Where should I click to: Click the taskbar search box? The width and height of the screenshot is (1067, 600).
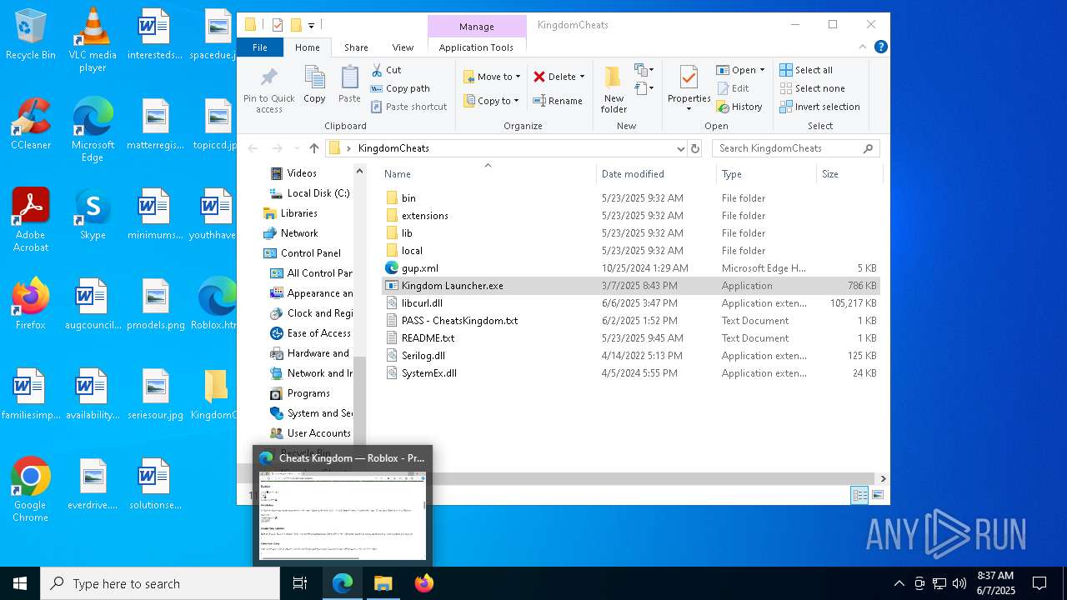tap(160, 583)
